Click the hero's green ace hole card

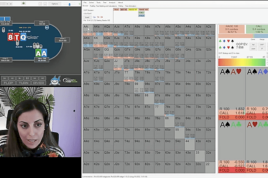[38, 53]
